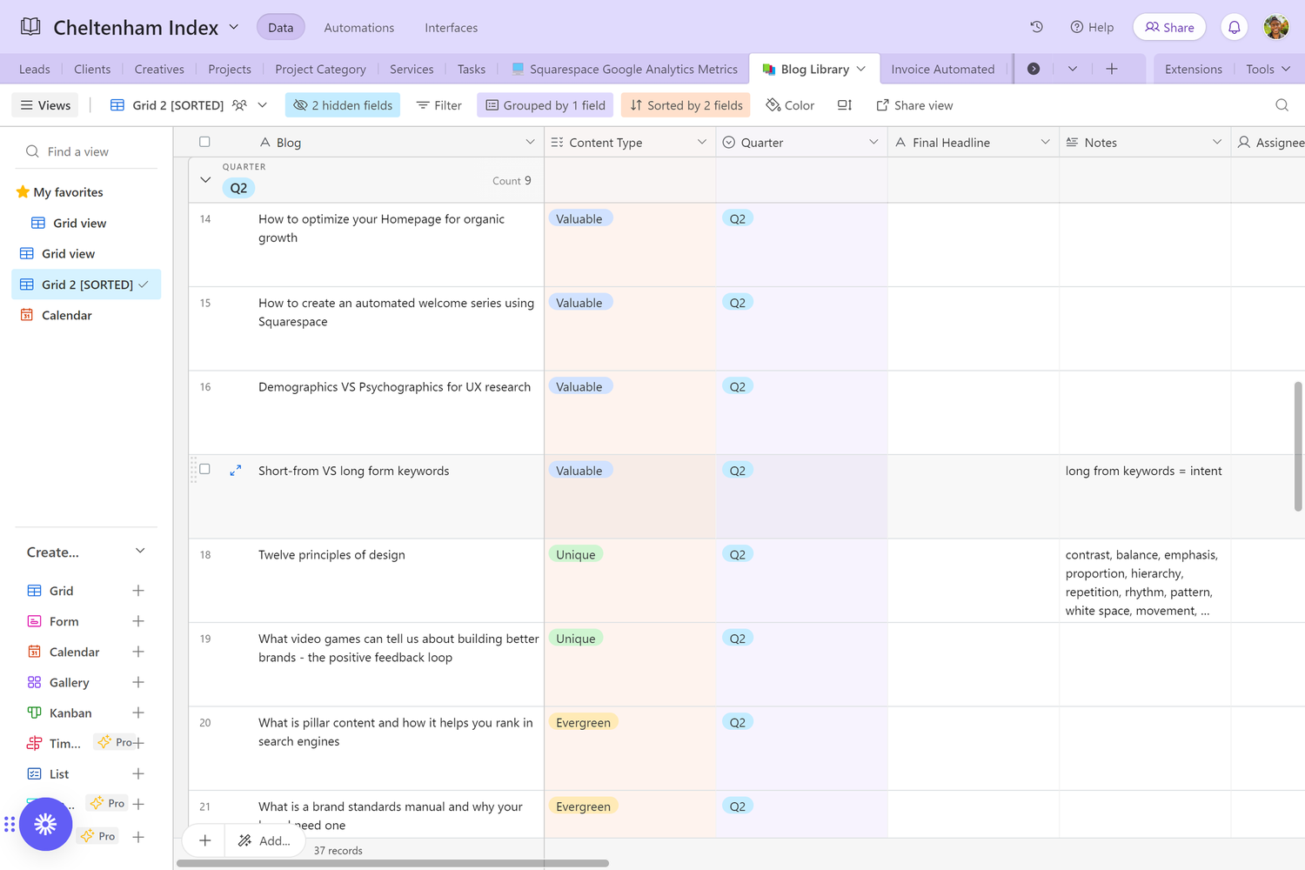
Task: Open the record Color settings
Action: (789, 104)
